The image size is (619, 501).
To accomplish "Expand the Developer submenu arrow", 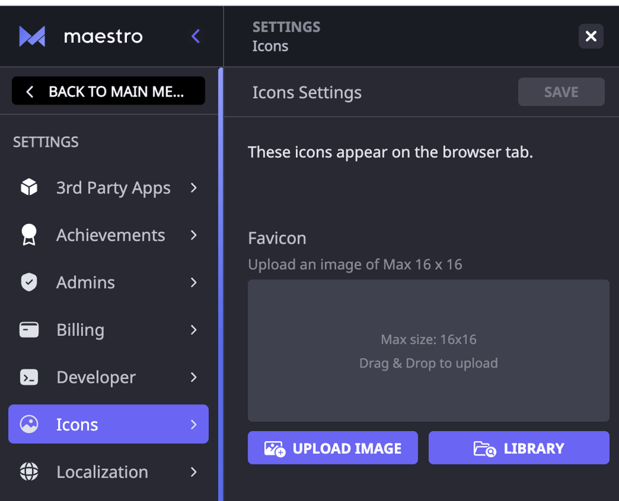I will (x=194, y=377).
